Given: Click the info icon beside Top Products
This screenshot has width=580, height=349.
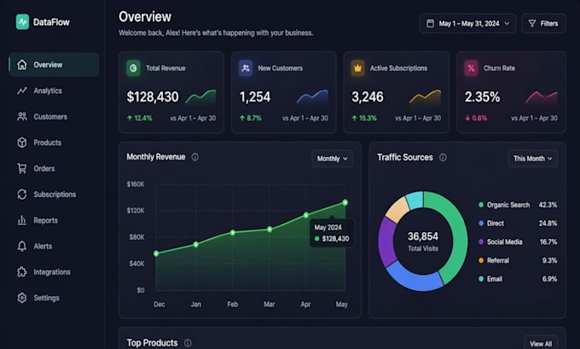Looking at the screenshot, I should (x=188, y=343).
